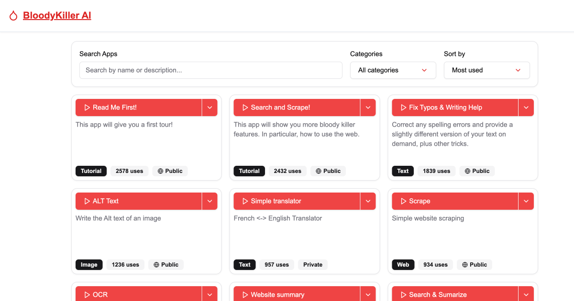Image resolution: width=574 pixels, height=301 pixels.
Task: Click the Public badge on Search and Scrape!
Action: [x=328, y=171]
